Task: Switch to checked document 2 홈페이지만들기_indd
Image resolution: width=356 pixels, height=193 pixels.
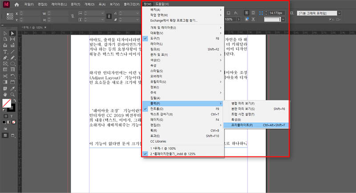Action: coord(183,154)
